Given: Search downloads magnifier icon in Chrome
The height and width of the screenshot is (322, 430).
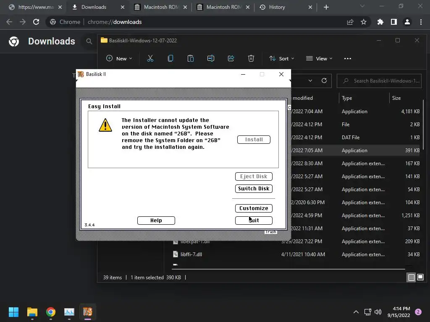Looking at the screenshot, I should (x=89, y=42).
